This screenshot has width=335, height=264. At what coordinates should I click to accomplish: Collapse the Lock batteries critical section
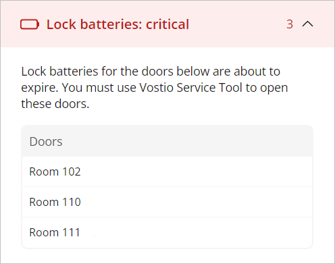[307, 24]
